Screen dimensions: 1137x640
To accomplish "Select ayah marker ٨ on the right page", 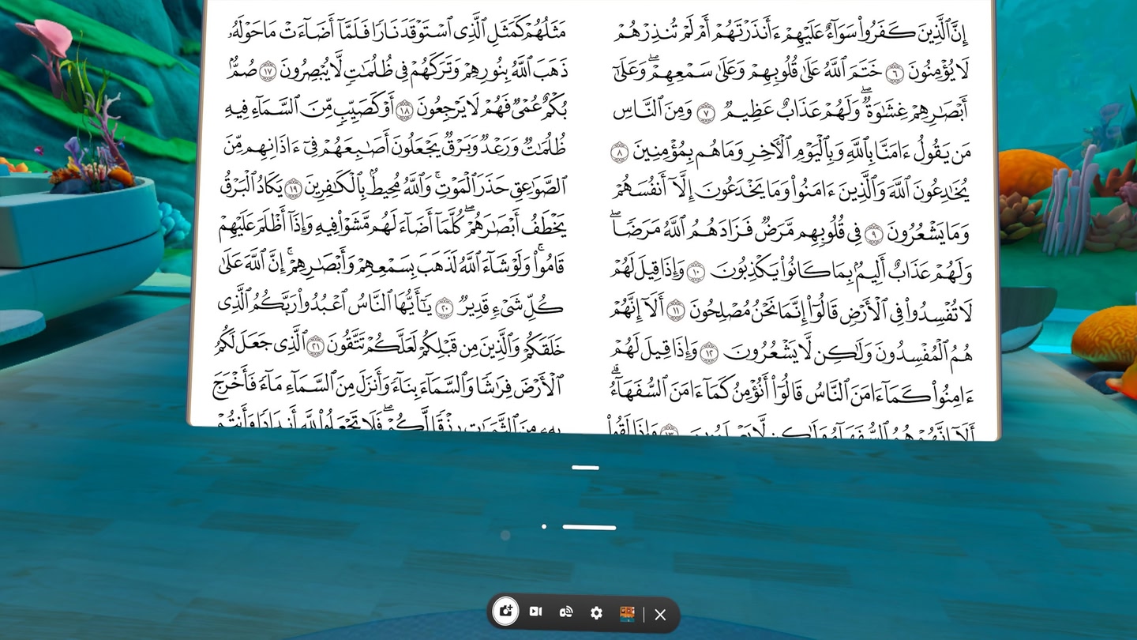I will click(620, 152).
